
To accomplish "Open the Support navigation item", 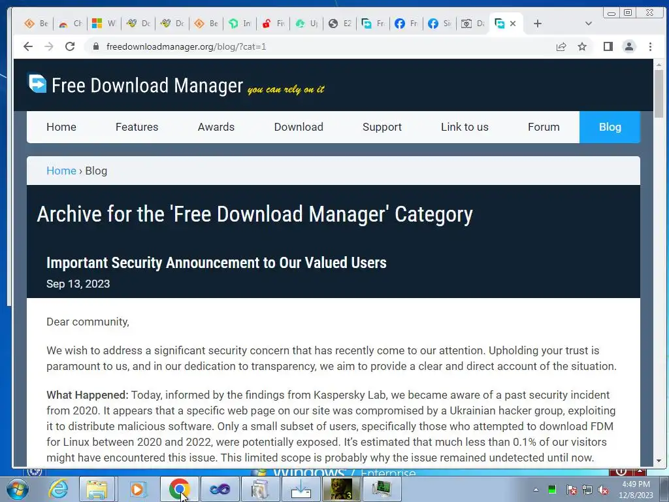I will point(382,127).
